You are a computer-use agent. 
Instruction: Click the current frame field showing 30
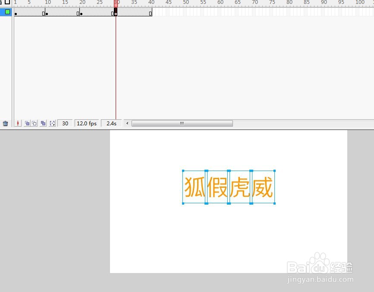[x=65, y=123]
